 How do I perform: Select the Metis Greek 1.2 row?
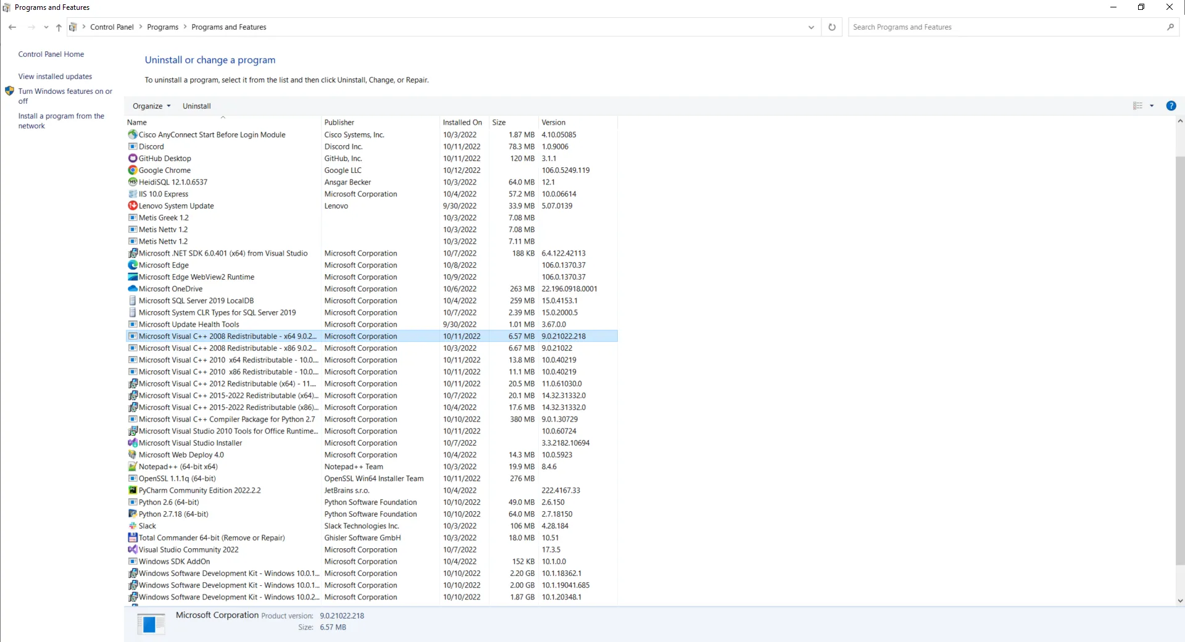point(372,218)
